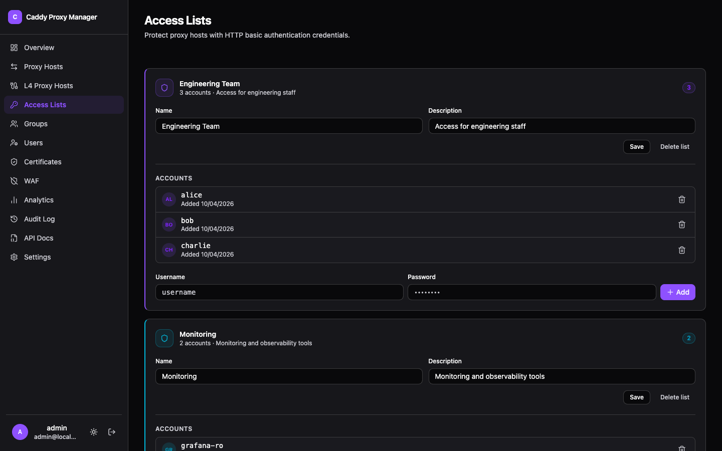The height and width of the screenshot is (451, 722).
Task: Edit the Monitoring Description field
Action: (562, 376)
